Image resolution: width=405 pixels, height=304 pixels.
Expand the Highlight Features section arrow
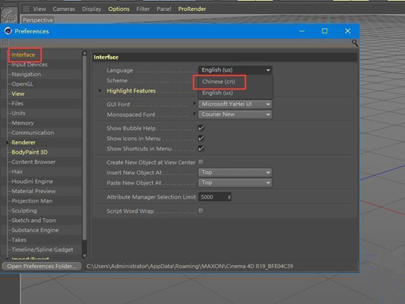[x=100, y=90]
